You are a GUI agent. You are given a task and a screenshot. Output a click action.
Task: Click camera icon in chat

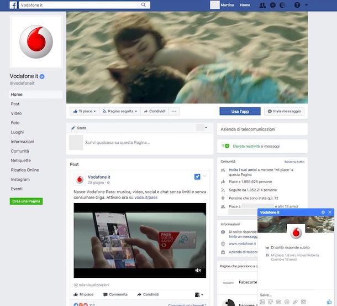point(303,302)
